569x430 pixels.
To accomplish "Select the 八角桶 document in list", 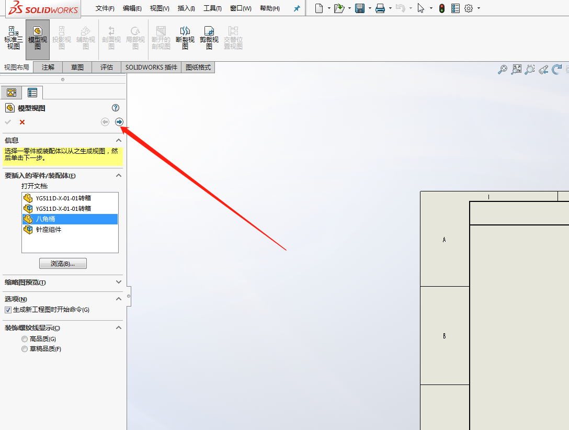I will pos(70,219).
